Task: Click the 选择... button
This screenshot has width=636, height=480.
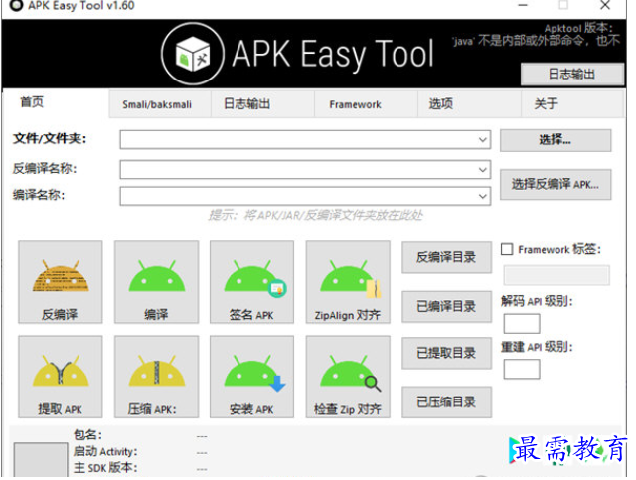Action: (x=556, y=140)
